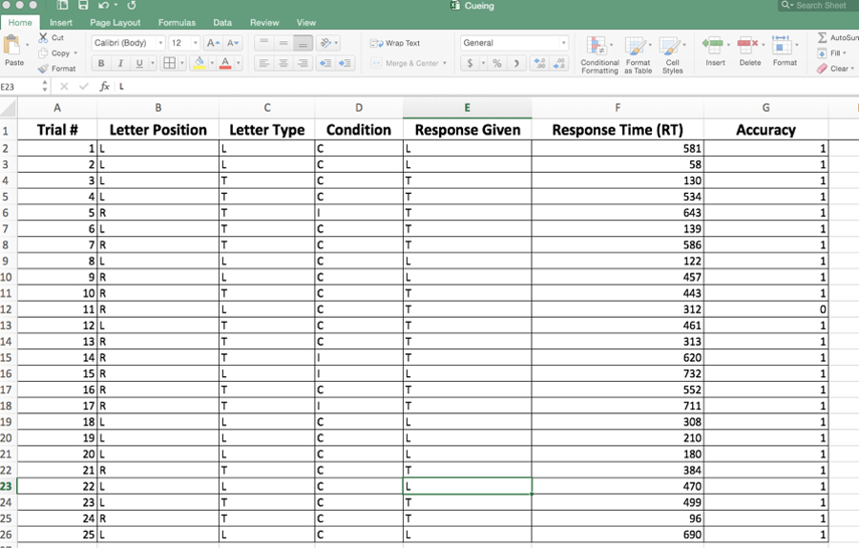
Task: Click the Borders grid icon
Action: tap(170, 63)
